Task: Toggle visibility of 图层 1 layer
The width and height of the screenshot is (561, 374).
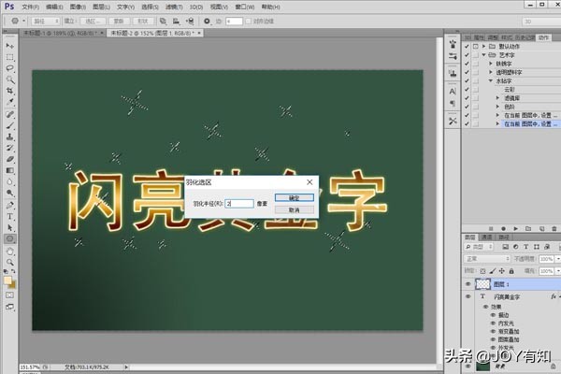Action: [x=468, y=284]
